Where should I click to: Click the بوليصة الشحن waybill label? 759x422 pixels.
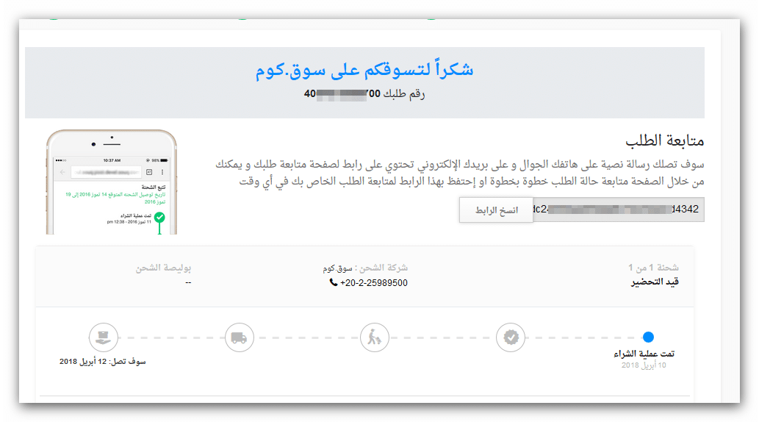pyautogui.click(x=163, y=268)
